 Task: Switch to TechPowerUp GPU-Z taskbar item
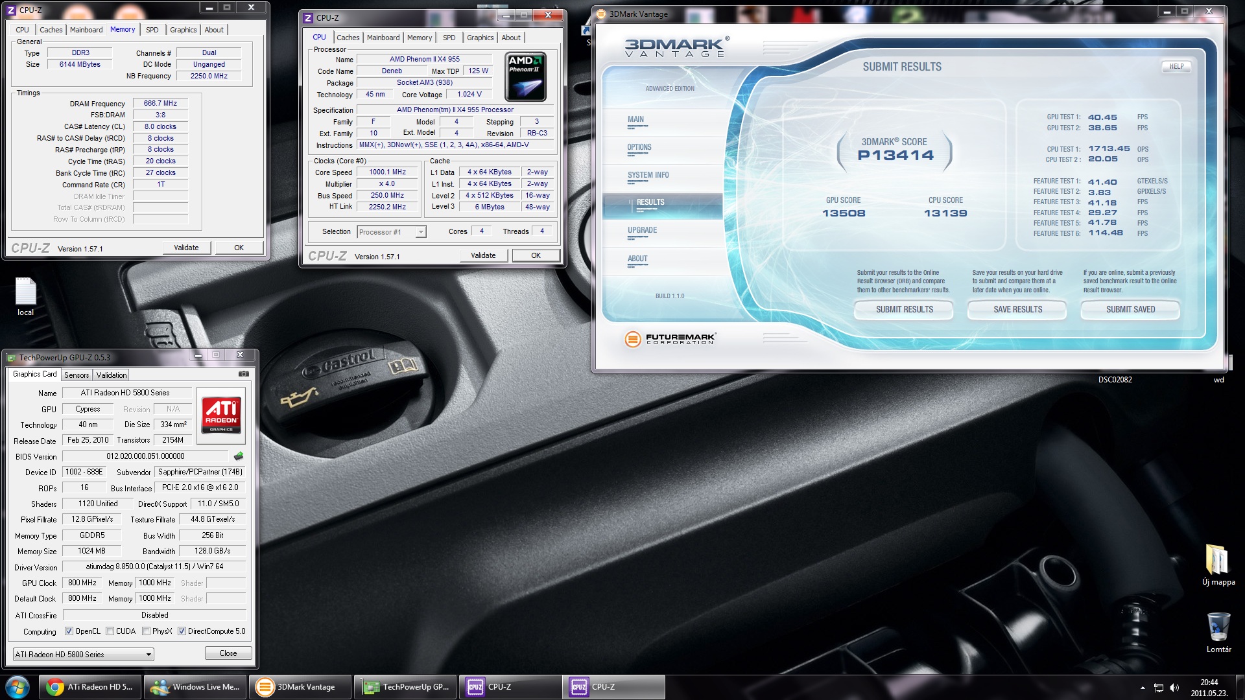point(405,687)
